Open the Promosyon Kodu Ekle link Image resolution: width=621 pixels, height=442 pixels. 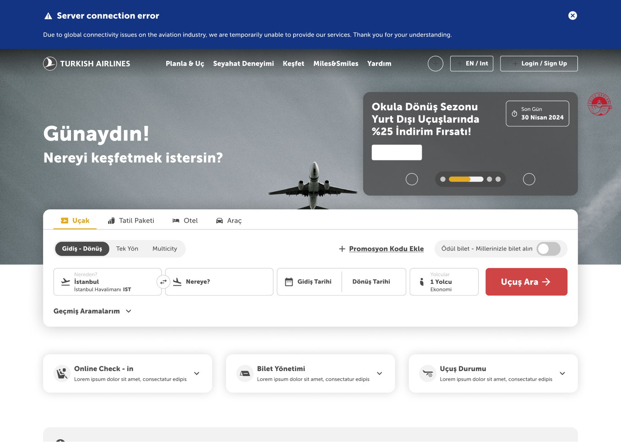pos(386,249)
